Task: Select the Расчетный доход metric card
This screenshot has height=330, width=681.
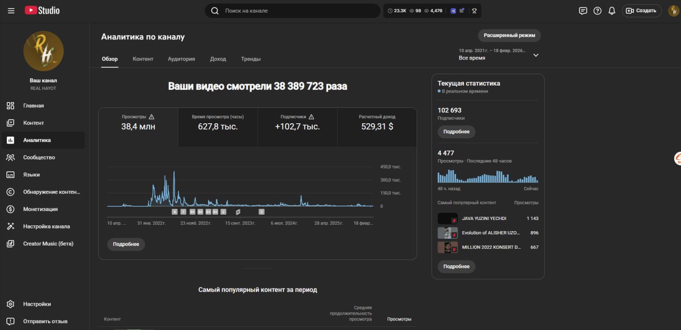Action: pos(377,127)
